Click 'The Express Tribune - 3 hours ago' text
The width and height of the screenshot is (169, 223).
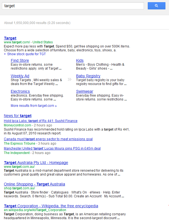click(x=30, y=144)
